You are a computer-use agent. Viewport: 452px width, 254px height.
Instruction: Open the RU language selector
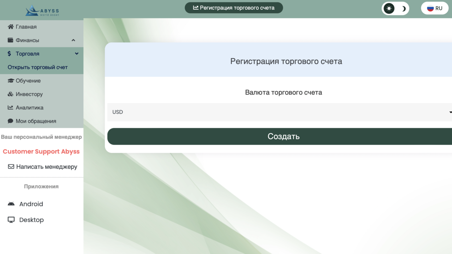pos(434,8)
